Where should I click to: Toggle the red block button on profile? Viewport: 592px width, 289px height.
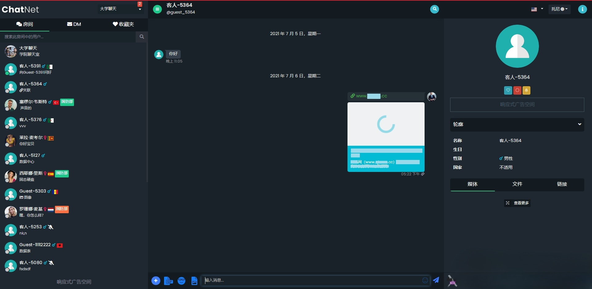tap(517, 90)
